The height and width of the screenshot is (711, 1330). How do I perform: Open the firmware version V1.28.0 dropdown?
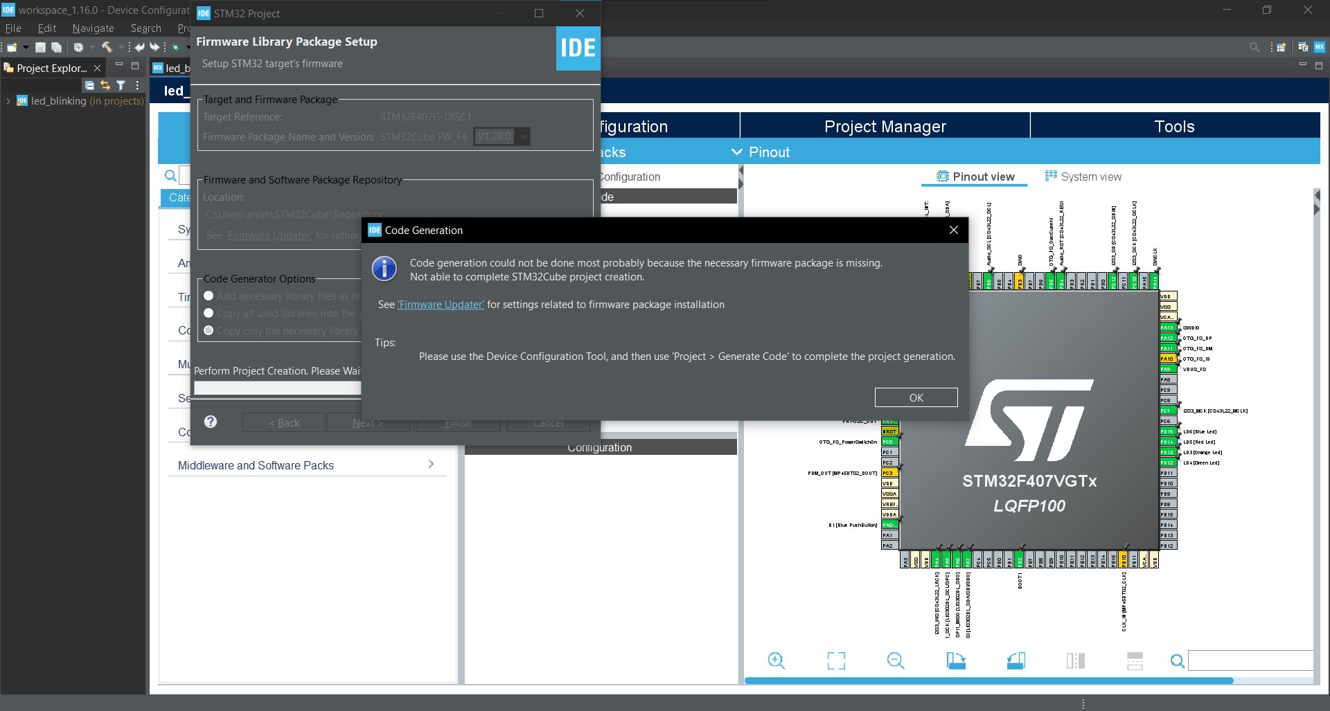click(x=523, y=136)
